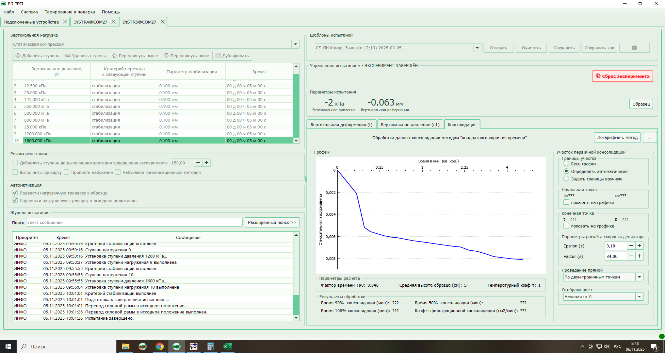Check the Выполнить просадку option

[x=15, y=172]
